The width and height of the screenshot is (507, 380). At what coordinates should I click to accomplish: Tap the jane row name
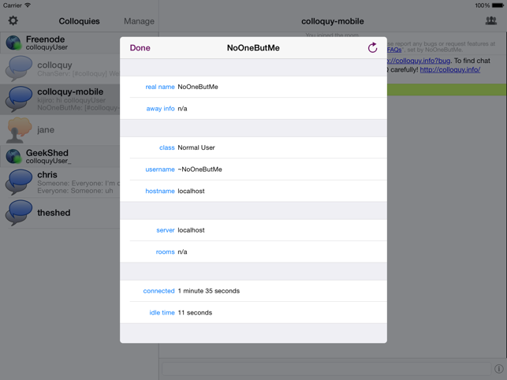pos(46,130)
